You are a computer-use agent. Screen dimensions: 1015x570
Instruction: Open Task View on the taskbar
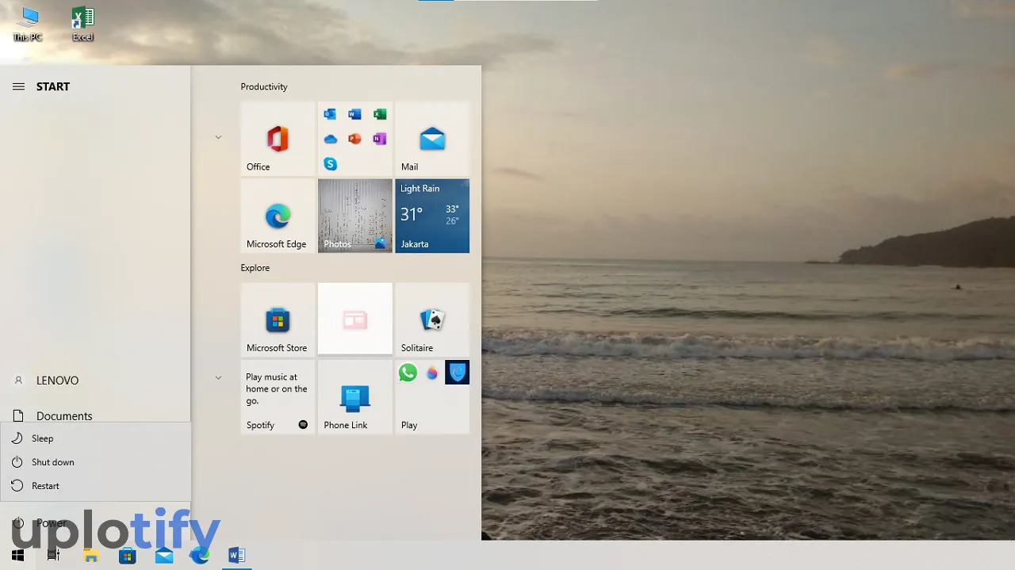pyautogui.click(x=54, y=555)
